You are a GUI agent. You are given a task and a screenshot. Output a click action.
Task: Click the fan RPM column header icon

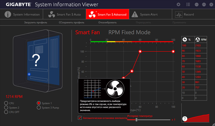pyautogui.click(x=198, y=40)
